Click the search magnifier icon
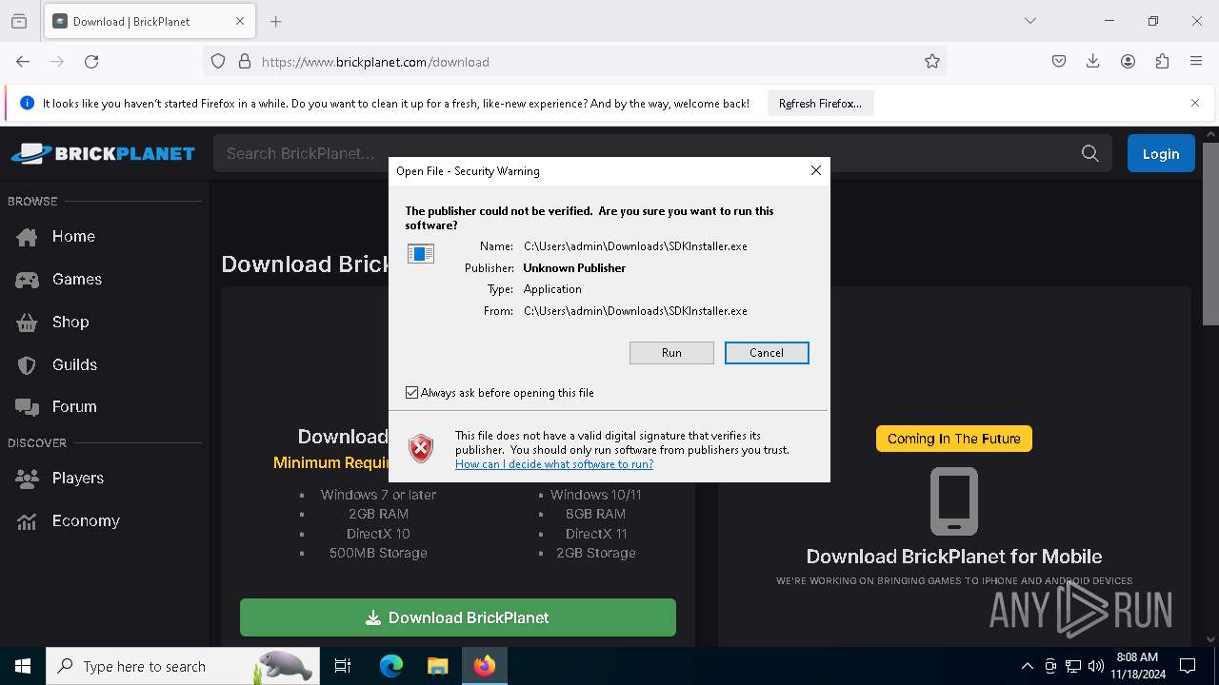The image size is (1219, 685). (1090, 153)
